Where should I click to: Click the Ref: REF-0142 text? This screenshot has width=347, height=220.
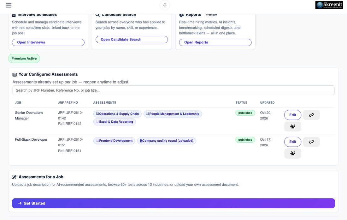click(70, 124)
